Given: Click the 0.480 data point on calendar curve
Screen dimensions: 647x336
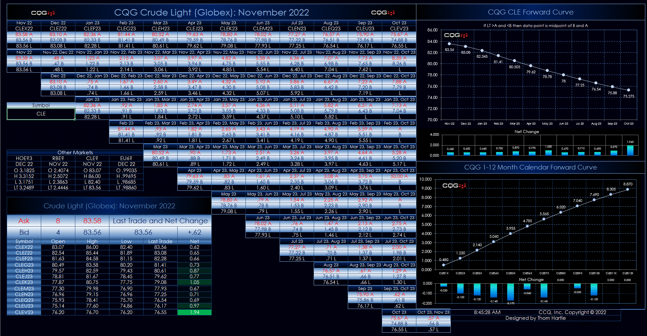Looking at the screenshot, I should pos(443,265).
